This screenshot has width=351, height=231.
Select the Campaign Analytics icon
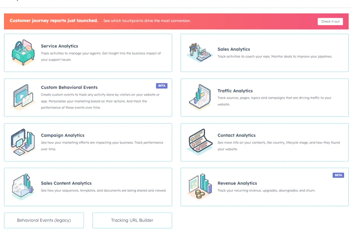coord(23,142)
